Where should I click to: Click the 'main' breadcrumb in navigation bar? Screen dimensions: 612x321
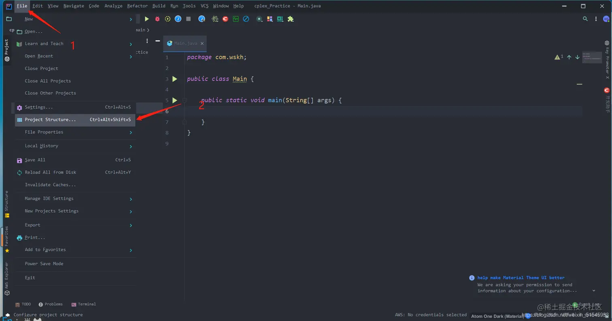[x=140, y=30]
